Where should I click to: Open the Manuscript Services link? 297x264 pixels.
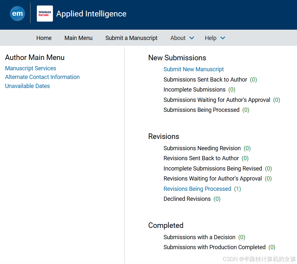click(x=30, y=68)
